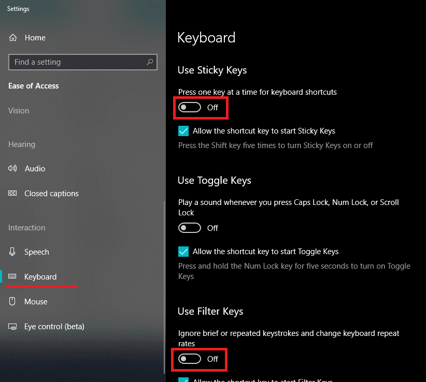Viewport: 426px width, 382px height.
Task: Turn on the Sticky Keys switch
Action: coord(191,107)
